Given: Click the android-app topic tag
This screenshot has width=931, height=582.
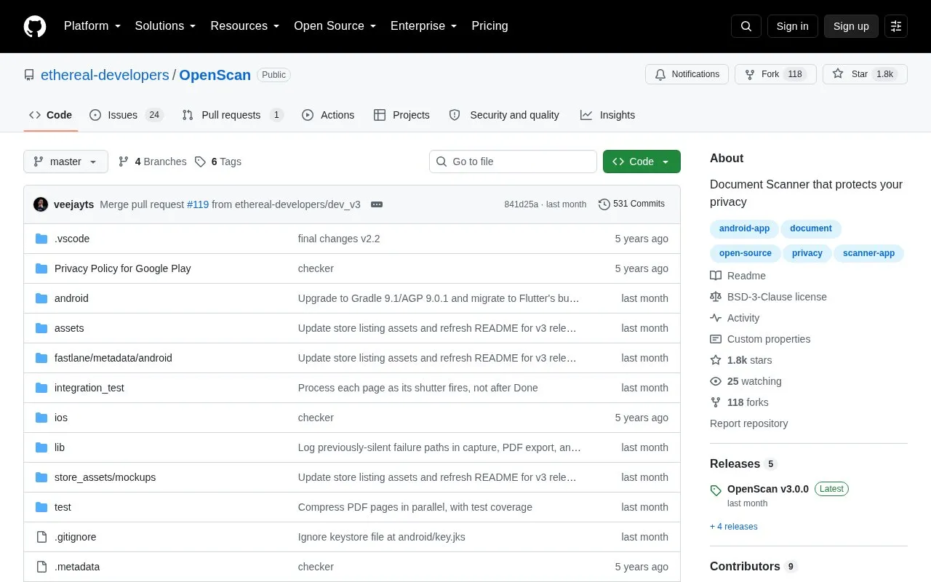Looking at the screenshot, I should 744,228.
